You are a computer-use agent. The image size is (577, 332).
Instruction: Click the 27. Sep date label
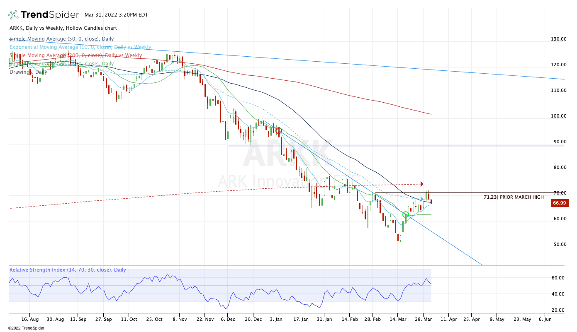pos(103,320)
